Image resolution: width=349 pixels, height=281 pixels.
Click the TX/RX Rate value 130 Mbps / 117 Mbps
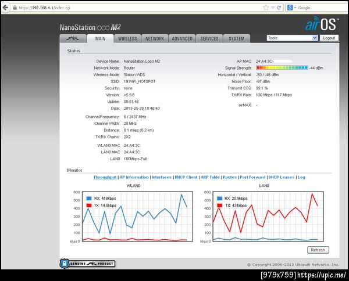pos(274,95)
